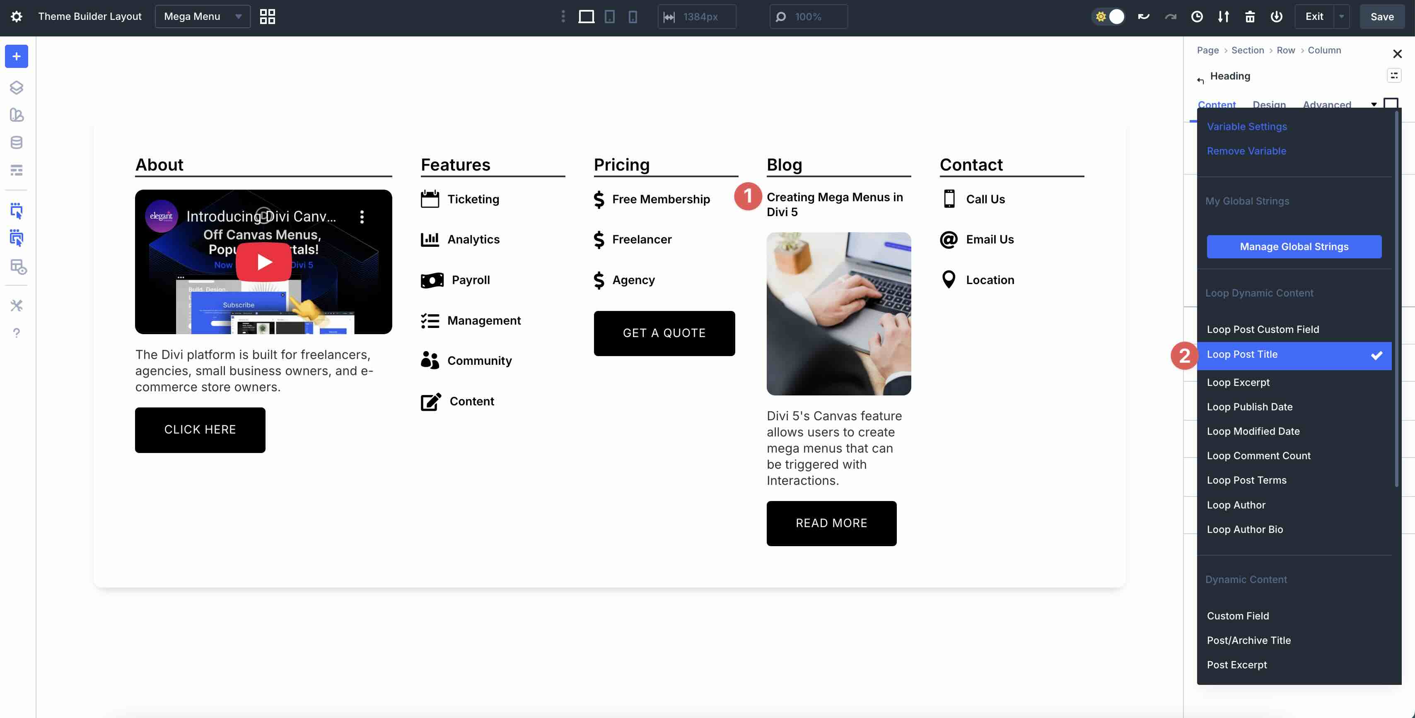Click the 100% zoom control
The width and height of the screenshot is (1415, 718).
808,17
